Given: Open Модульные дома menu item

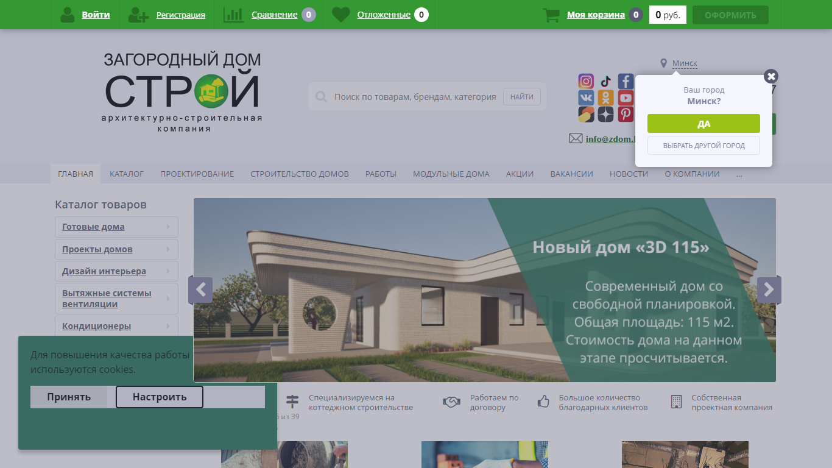Looking at the screenshot, I should 451,174.
